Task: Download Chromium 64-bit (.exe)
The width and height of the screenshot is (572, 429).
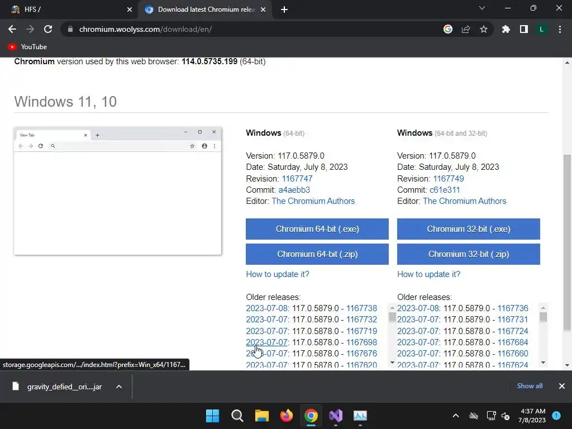Action: pyautogui.click(x=317, y=228)
